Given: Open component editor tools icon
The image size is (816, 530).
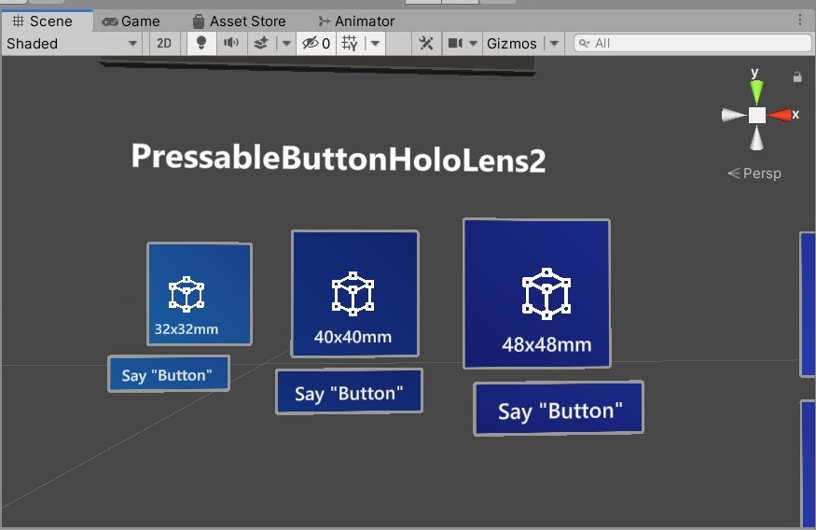Looking at the screenshot, I should coord(425,43).
